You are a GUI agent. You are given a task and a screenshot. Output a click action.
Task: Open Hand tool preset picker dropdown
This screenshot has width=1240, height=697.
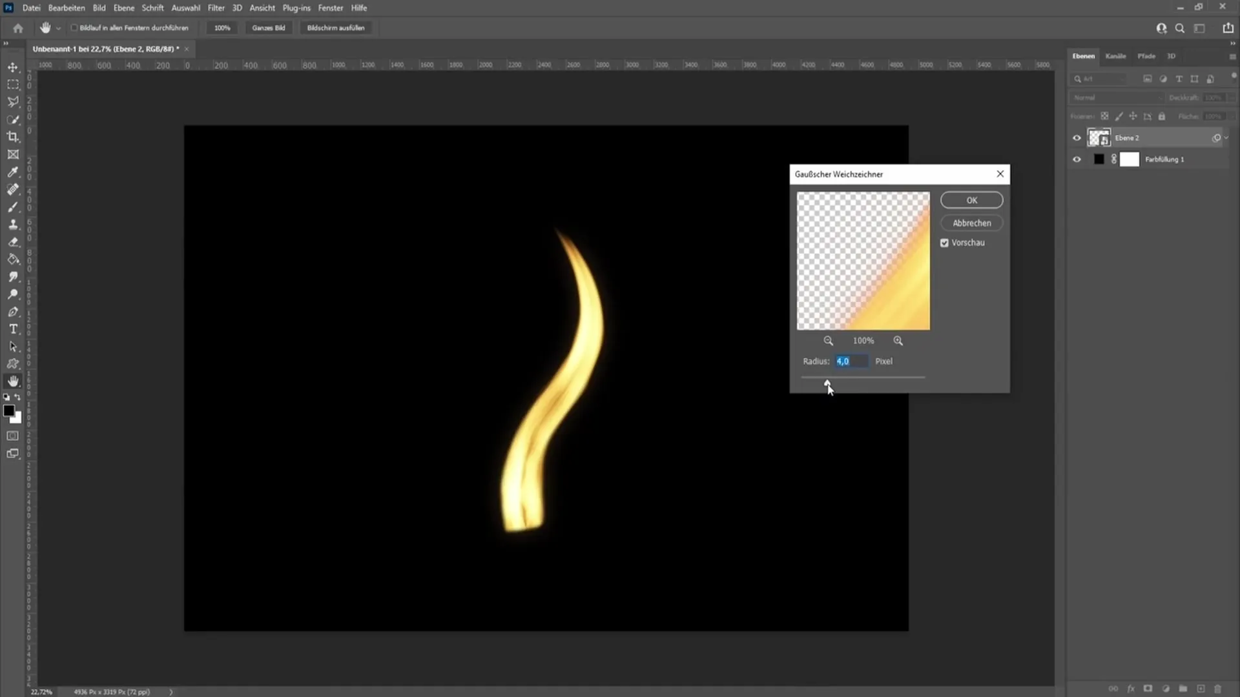click(58, 28)
